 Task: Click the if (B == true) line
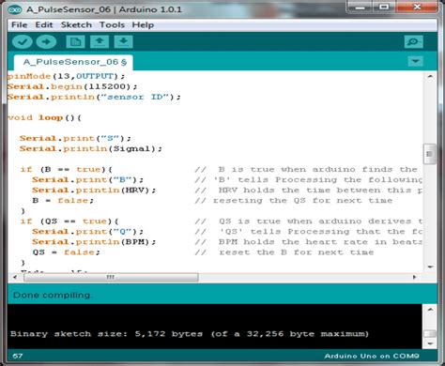66,169
